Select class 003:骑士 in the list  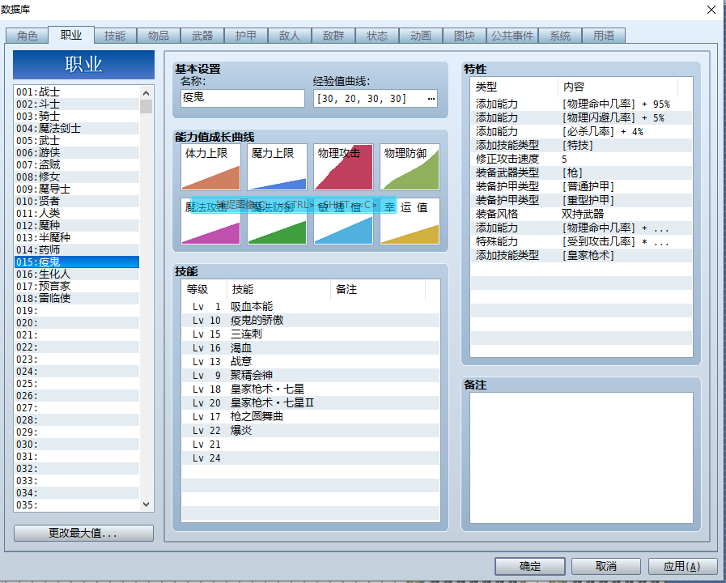[x=77, y=116]
